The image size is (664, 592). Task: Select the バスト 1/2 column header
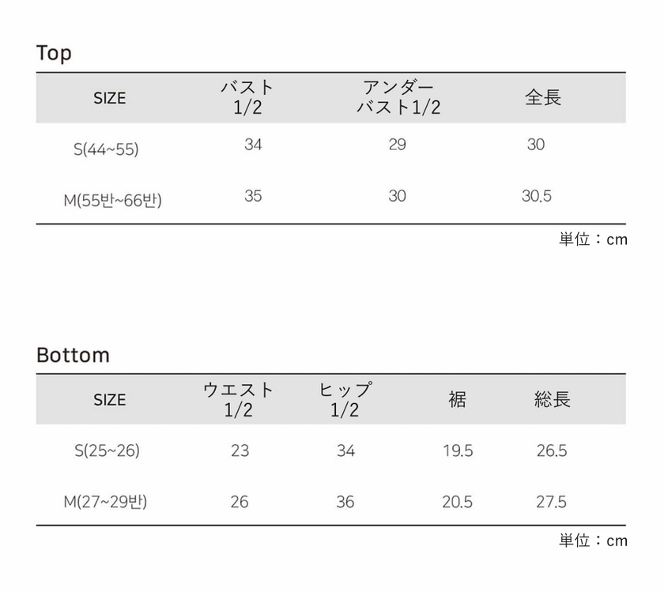[247, 97]
